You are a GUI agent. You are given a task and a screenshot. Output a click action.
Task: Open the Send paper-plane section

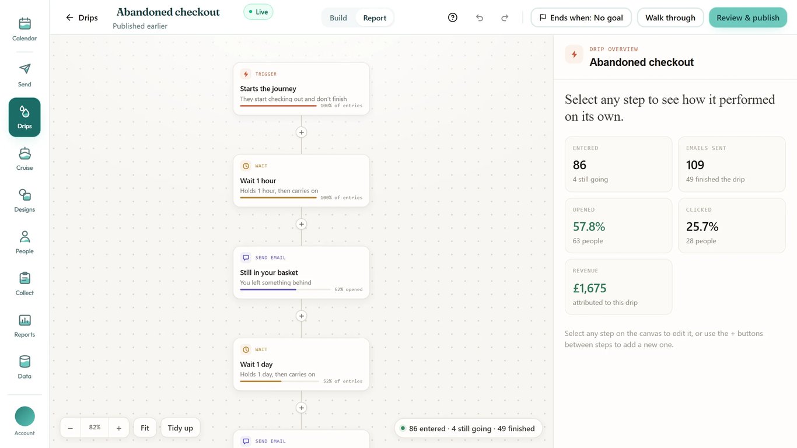(x=25, y=75)
